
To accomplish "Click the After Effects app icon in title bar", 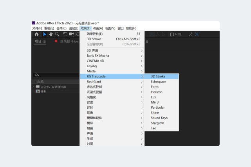I will pos(33,23).
